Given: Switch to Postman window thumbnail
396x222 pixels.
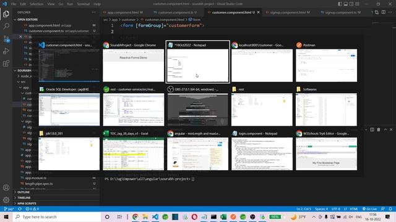Looking at the screenshot, I should click(327, 62).
